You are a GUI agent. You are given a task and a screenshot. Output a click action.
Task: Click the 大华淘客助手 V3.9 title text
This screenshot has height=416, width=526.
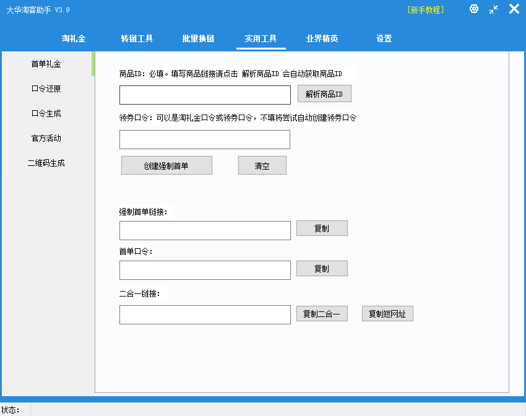tap(38, 10)
